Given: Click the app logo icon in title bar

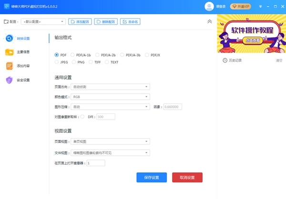Looking at the screenshot, I should tap(7, 6).
